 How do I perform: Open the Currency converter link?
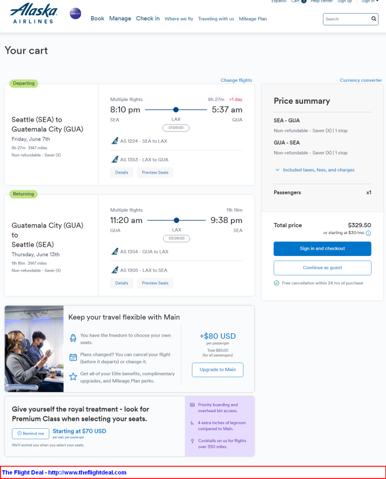(360, 80)
